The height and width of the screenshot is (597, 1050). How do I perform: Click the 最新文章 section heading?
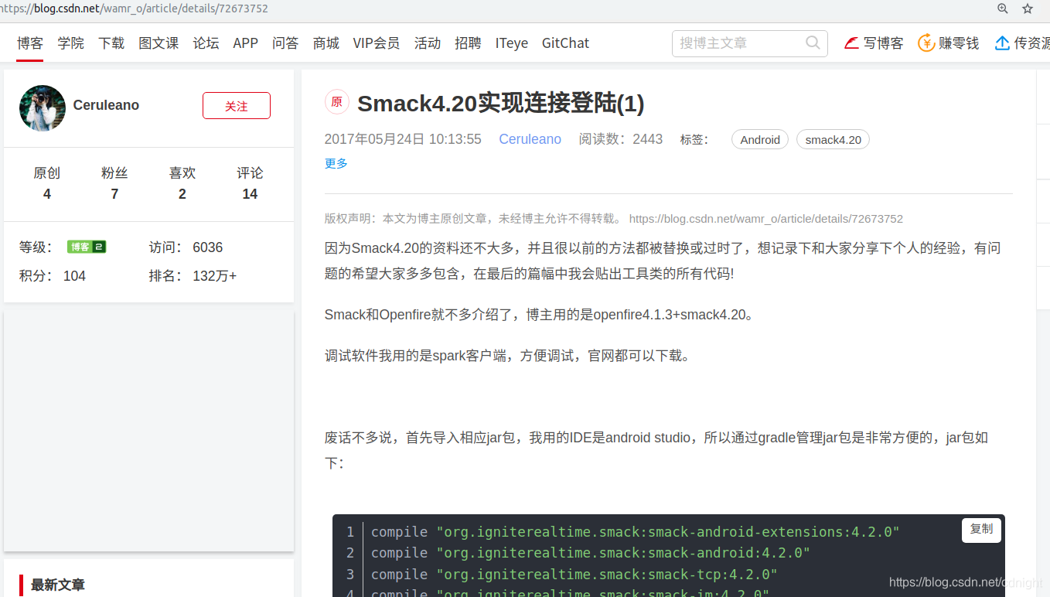58,585
